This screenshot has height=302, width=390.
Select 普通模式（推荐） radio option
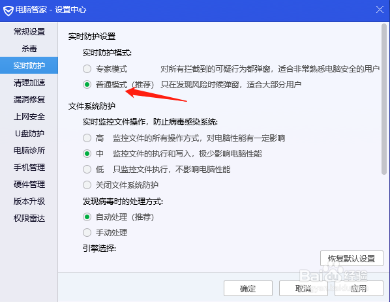(x=87, y=85)
